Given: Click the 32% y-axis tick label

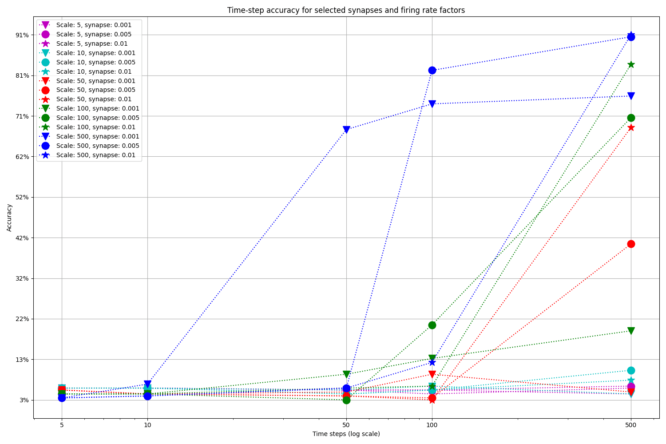Looking at the screenshot, I should [23, 279].
